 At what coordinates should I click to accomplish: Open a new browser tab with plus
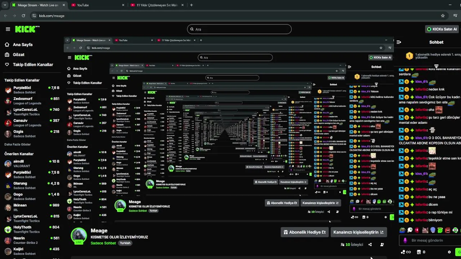[x=191, y=5]
